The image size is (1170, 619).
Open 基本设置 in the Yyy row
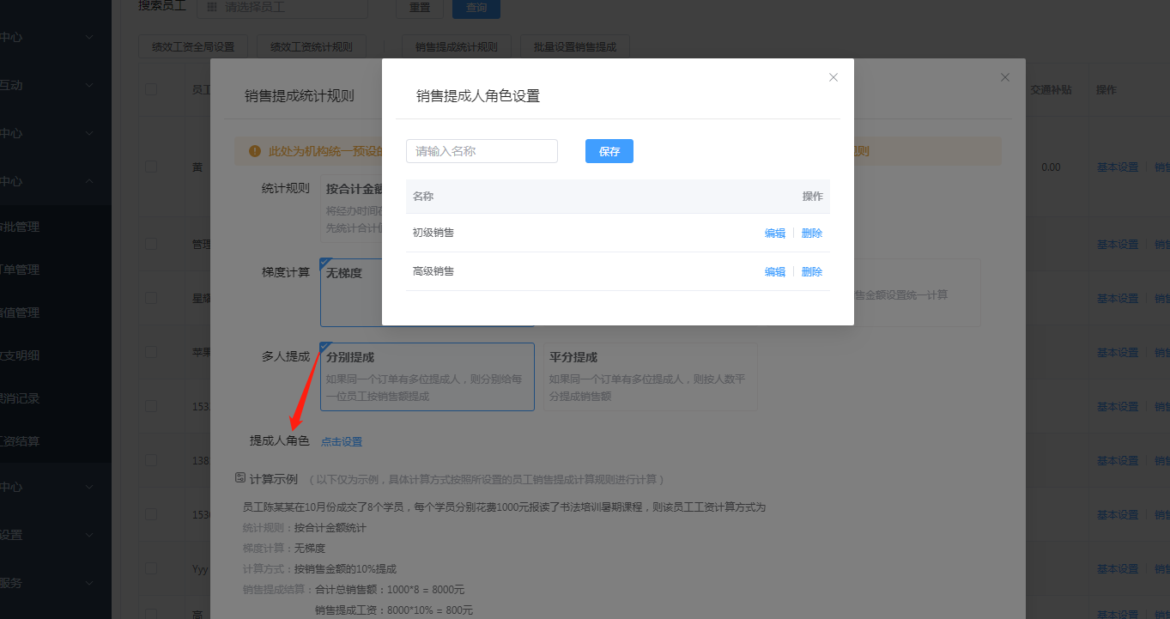pyautogui.click(x=1118, y=569)
